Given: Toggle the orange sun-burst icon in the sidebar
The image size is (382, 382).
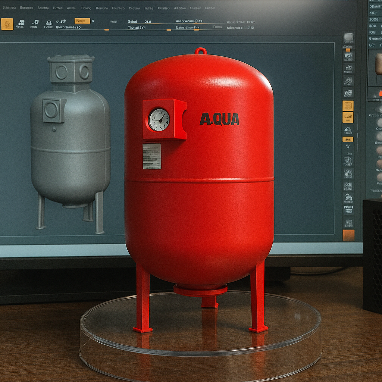Looking at the screenshot, I should click(349, 139).
